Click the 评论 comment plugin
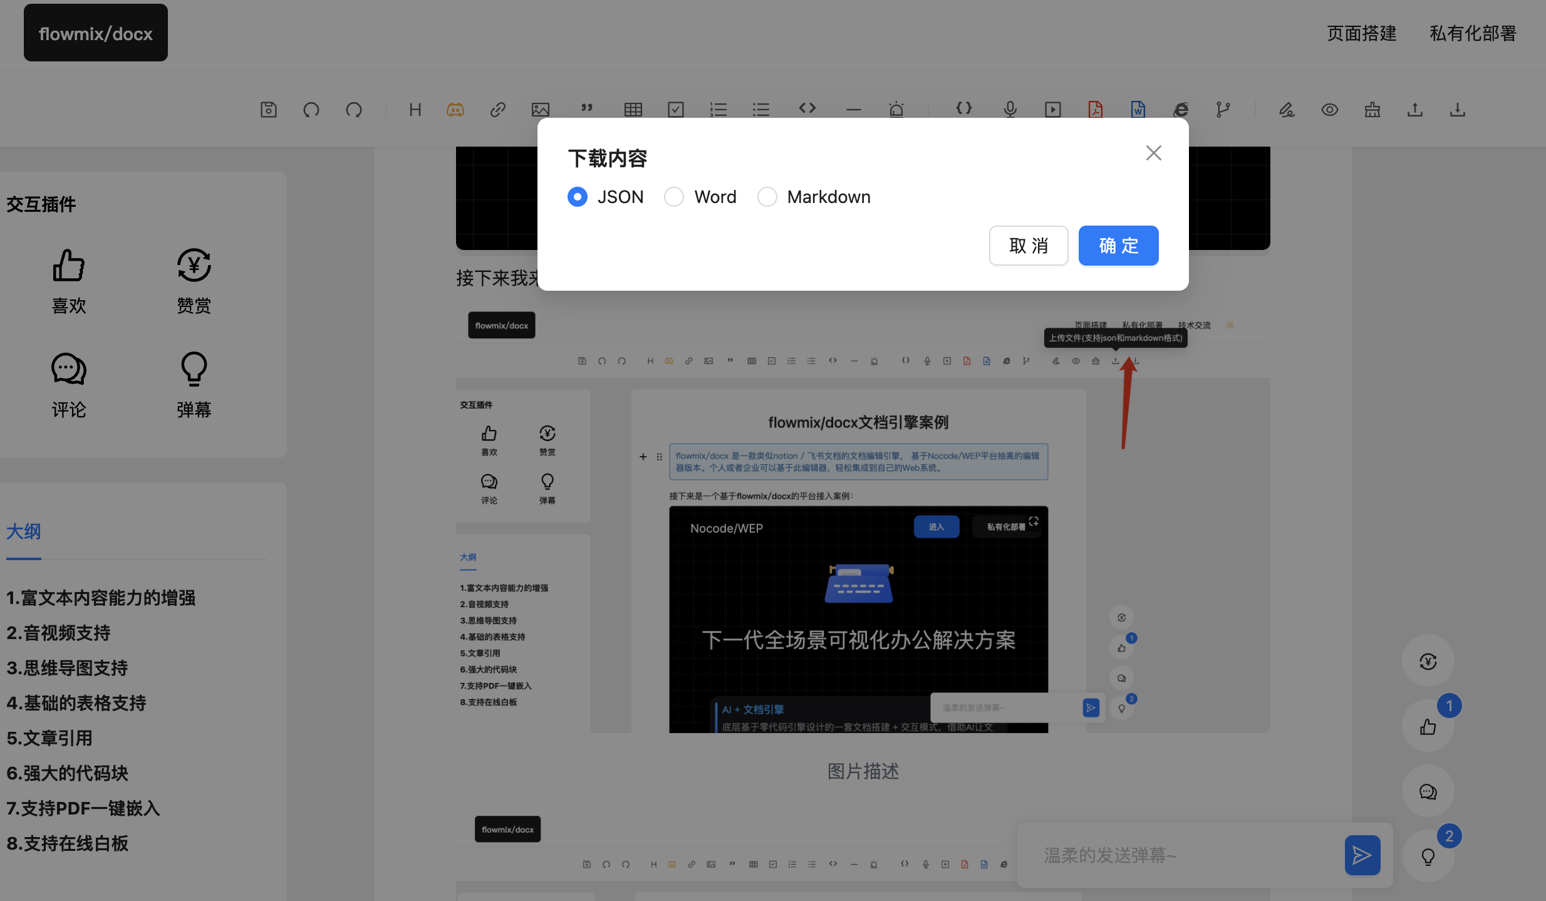The height and width of the screenshot is (901, 1546). click(x=69, y=385)
